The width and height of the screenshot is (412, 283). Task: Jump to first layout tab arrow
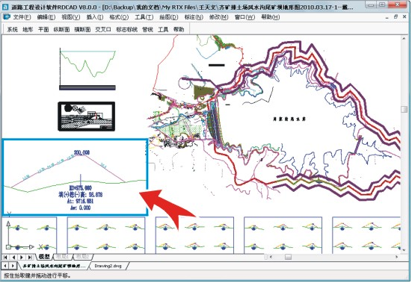5,257
